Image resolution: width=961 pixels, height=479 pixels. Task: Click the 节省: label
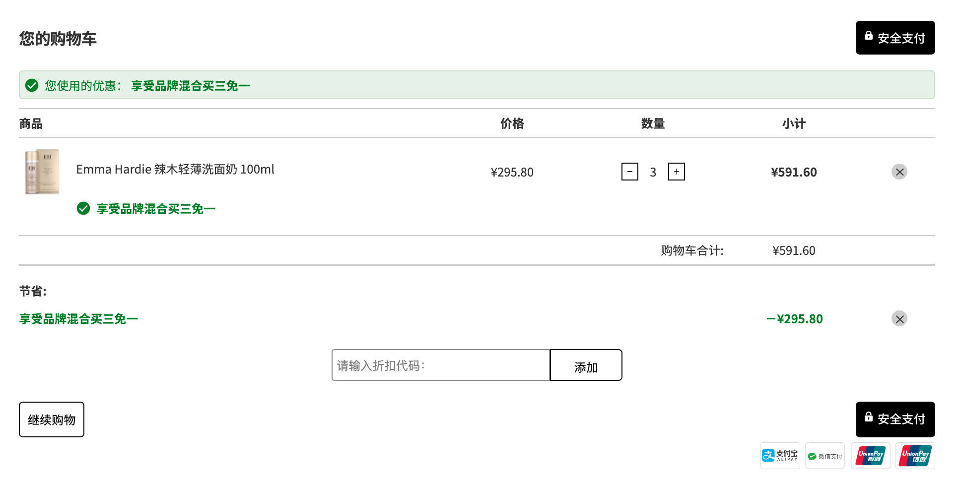(33, 291)
